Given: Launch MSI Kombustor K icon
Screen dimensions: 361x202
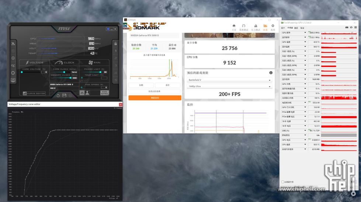Looking at the screenshot, I should coord(13,51).
